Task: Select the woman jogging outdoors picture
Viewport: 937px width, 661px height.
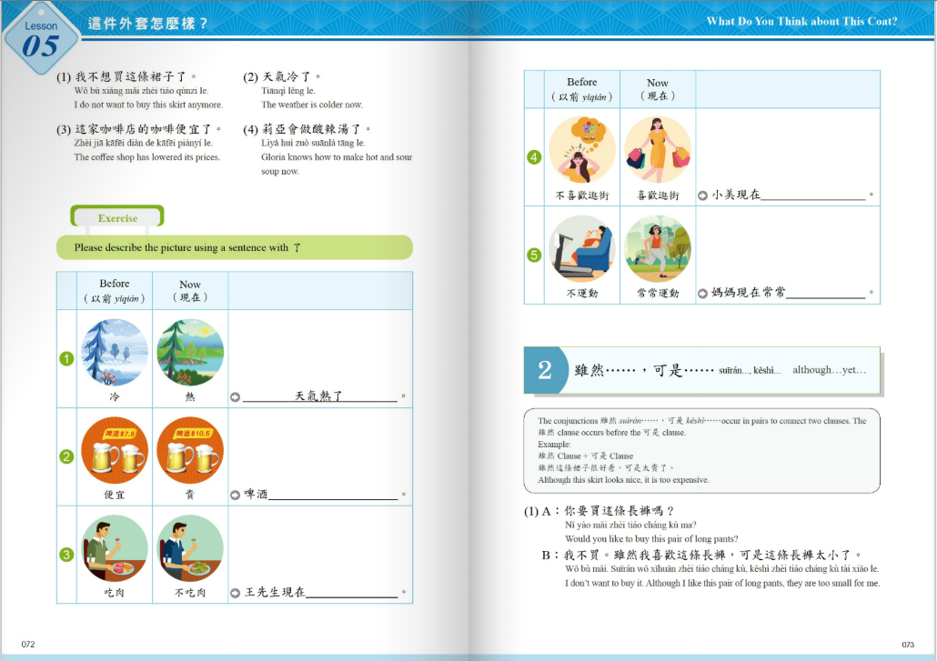Action: (658, 248)
